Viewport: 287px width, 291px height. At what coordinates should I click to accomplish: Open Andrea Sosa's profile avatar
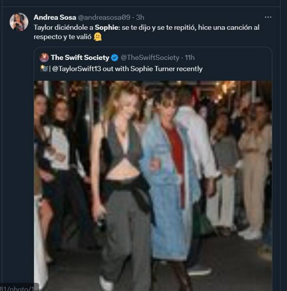pos(19,22)
